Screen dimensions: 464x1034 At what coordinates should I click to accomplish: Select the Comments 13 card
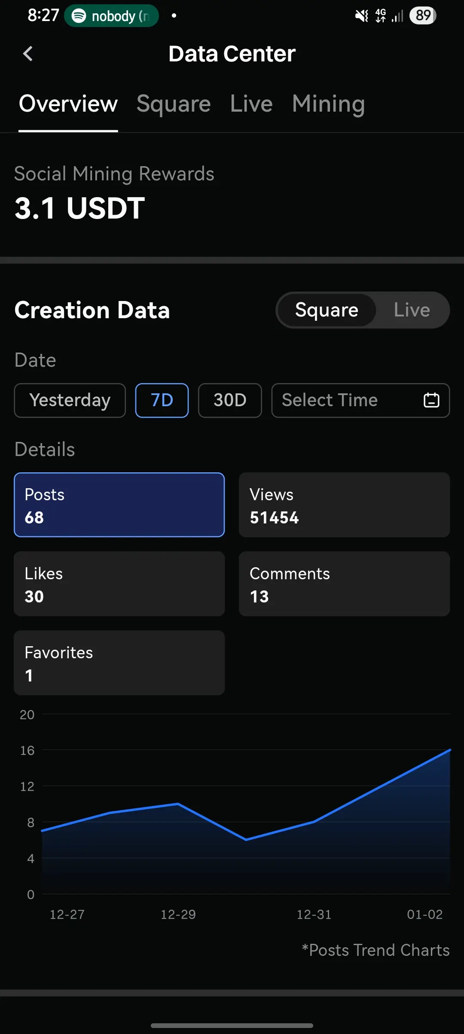click(x=344, y=584)
